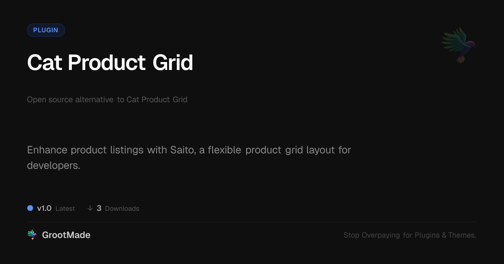504x264 pixels.
Task: Click the Downloads label
Action: [122, 209]
